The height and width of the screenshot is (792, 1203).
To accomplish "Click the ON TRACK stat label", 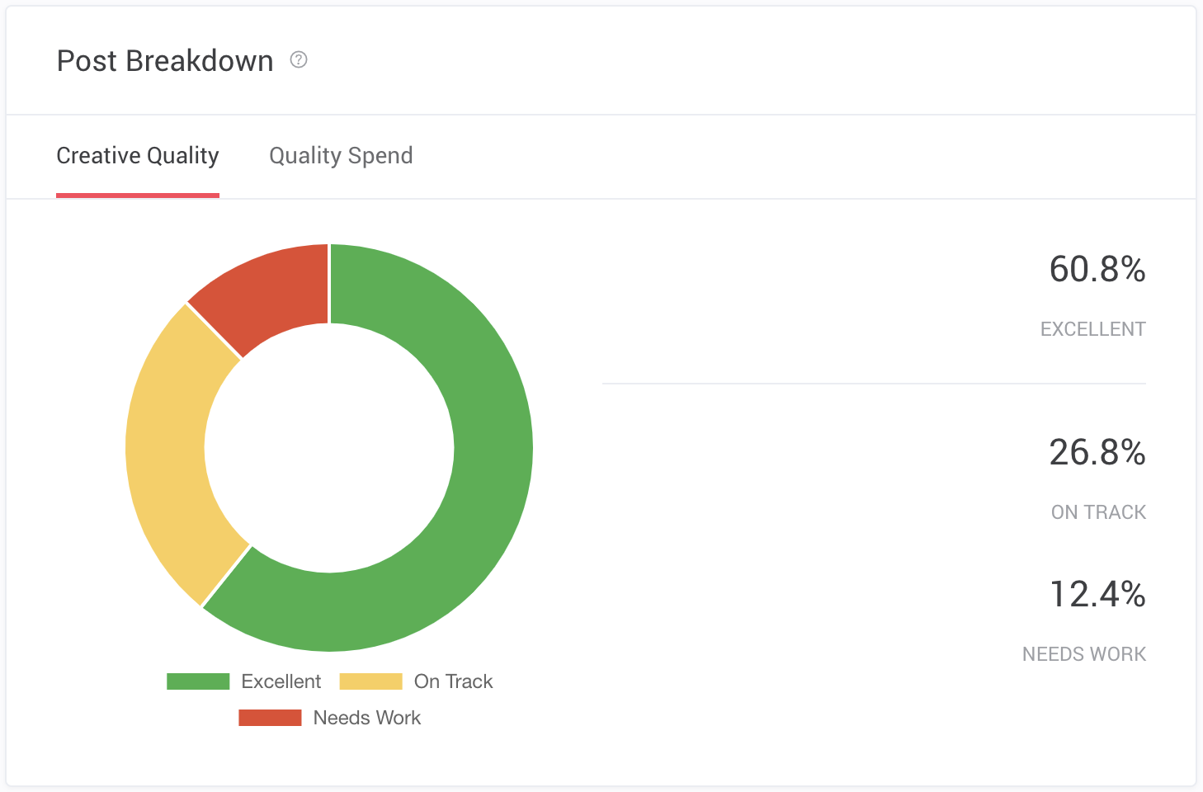I will coord(1099,512).
